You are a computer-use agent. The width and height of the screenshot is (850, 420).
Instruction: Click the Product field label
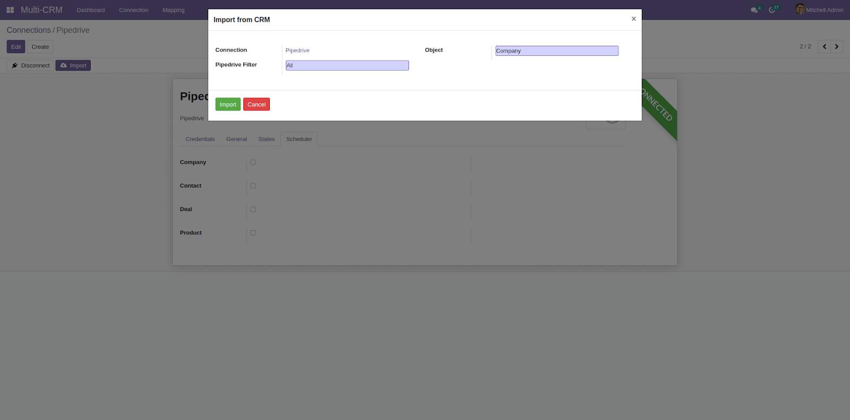[x=191, y=233]
